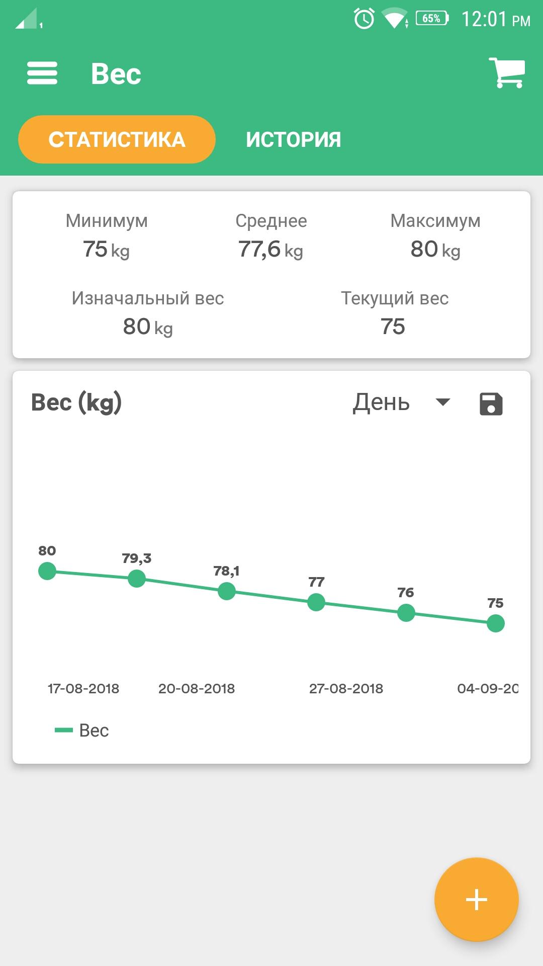Expand the День period dropdown arrow
Screen dimensions: 543x966
click(443, 403)
